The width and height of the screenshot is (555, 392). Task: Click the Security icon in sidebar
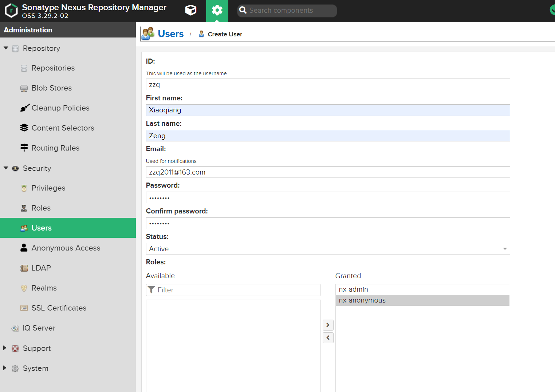[x=15, y=168]
